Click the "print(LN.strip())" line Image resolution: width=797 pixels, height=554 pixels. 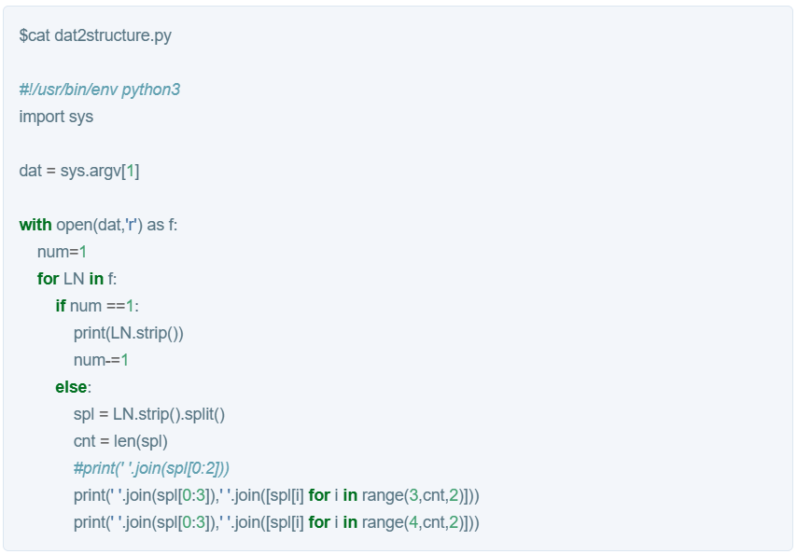point(129,333)
